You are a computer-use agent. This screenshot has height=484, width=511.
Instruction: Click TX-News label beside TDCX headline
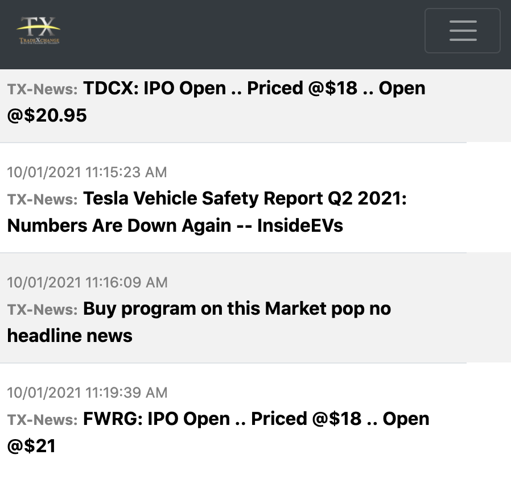(x=42, y=89)
